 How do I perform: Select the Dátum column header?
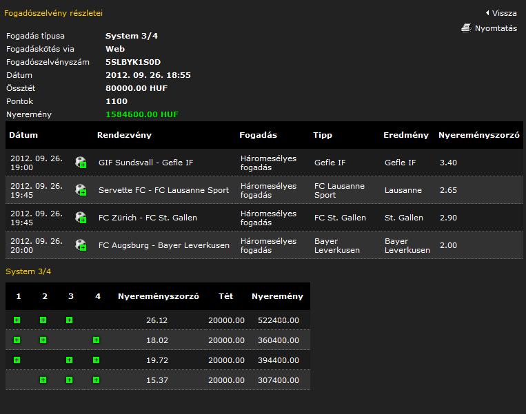click(x=23, y=135)
